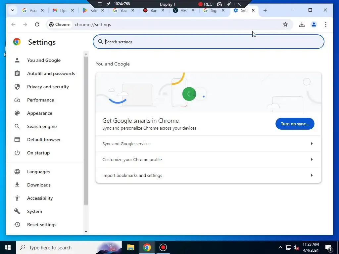
Task: Open the tab search dropdown chevron
Action: point(13,10)
